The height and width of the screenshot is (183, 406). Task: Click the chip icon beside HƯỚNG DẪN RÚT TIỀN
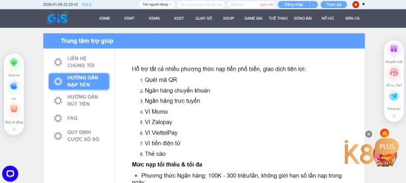tap(58, 100)
